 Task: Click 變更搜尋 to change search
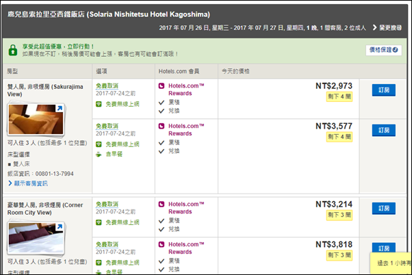pos(387,27)
